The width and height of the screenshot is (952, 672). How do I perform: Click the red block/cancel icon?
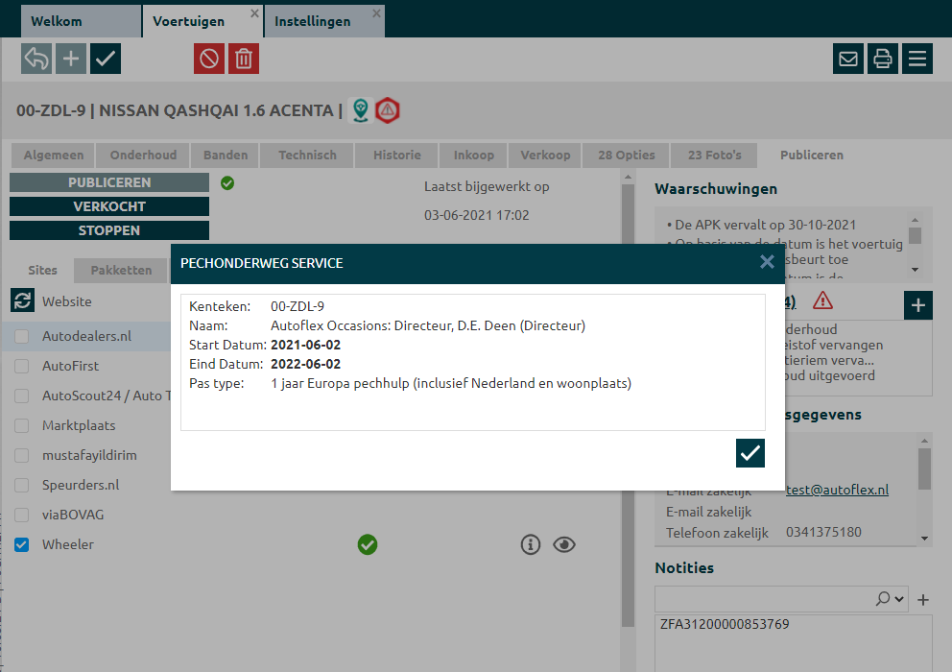pos(209,59)
